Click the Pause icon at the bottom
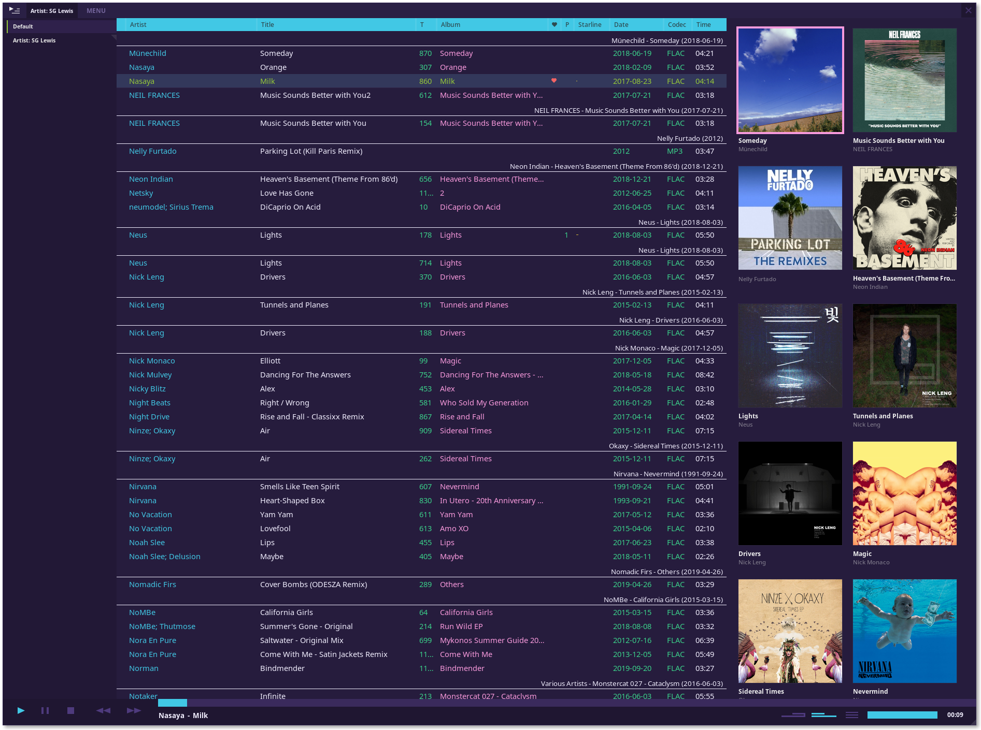 click(45, 710)
